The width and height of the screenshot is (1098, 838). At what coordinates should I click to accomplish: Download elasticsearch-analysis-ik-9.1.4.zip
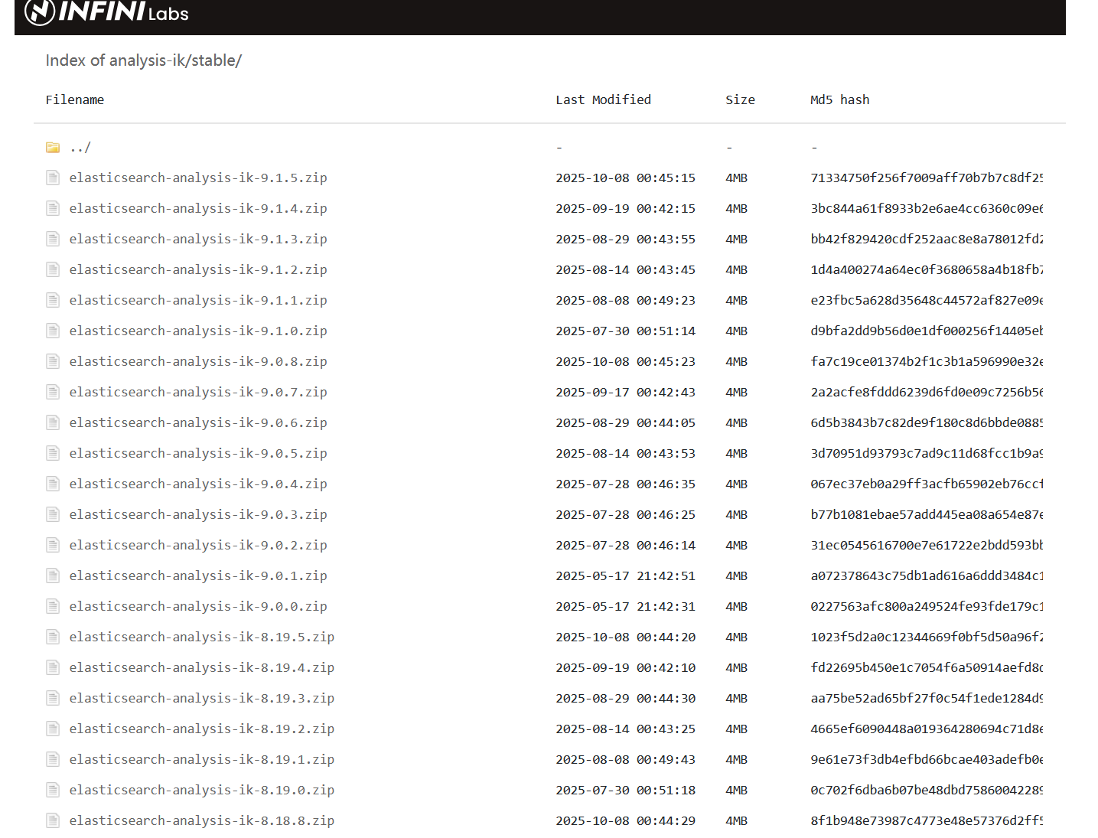[198, 209]
